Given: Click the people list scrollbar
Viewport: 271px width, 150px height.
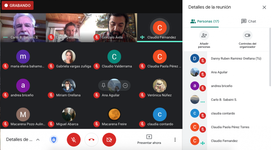Looking at the screenshot, I should coord(270,57).
